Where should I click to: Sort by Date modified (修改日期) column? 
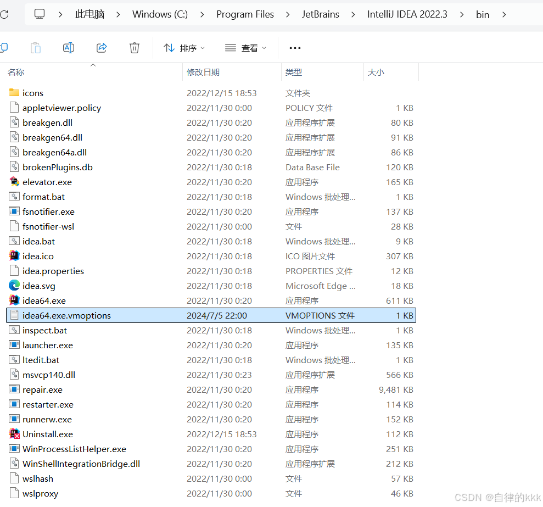[x=203, y=72]
